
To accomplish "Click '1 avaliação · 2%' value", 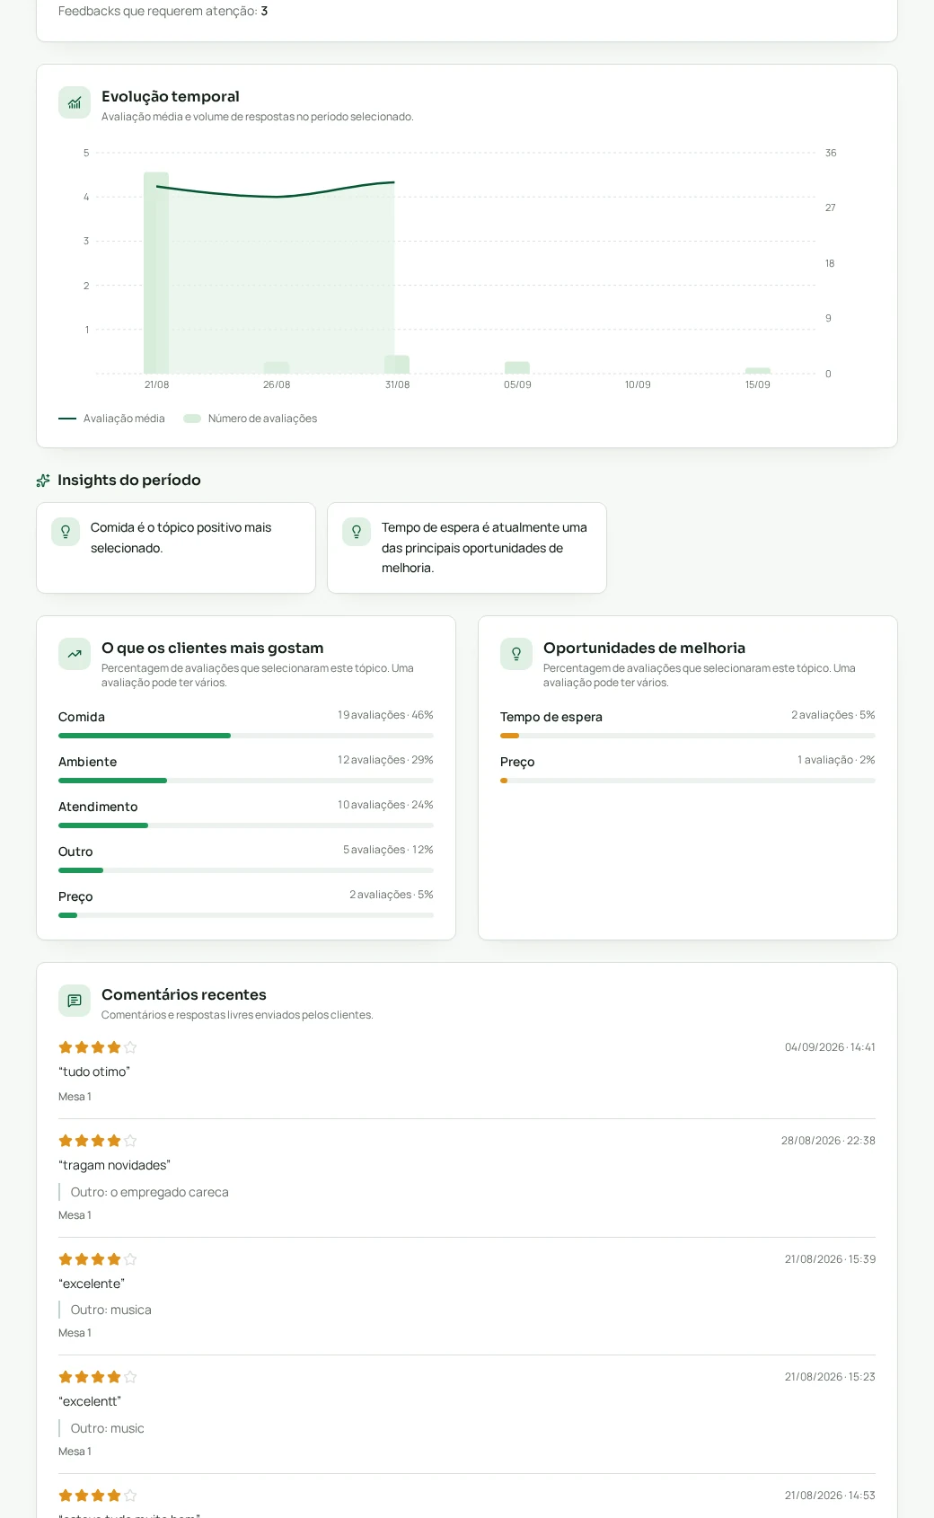I will point(836,760).
